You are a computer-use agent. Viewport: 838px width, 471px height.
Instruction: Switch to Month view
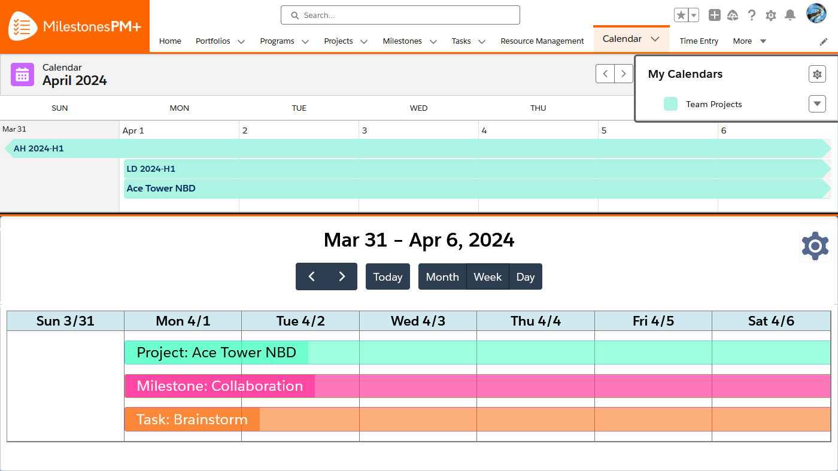pyautogui.click(x=442, y=276)
